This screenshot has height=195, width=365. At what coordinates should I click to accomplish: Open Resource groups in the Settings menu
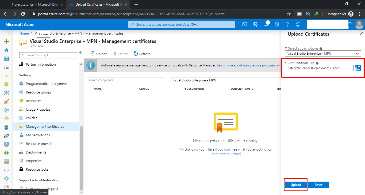tap(39, 92)
